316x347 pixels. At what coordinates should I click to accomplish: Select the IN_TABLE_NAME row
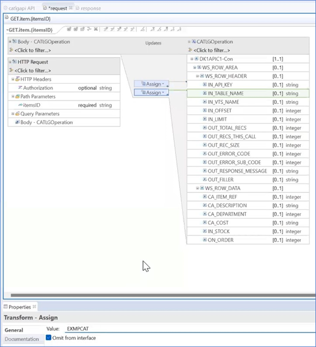coord(248,94)
